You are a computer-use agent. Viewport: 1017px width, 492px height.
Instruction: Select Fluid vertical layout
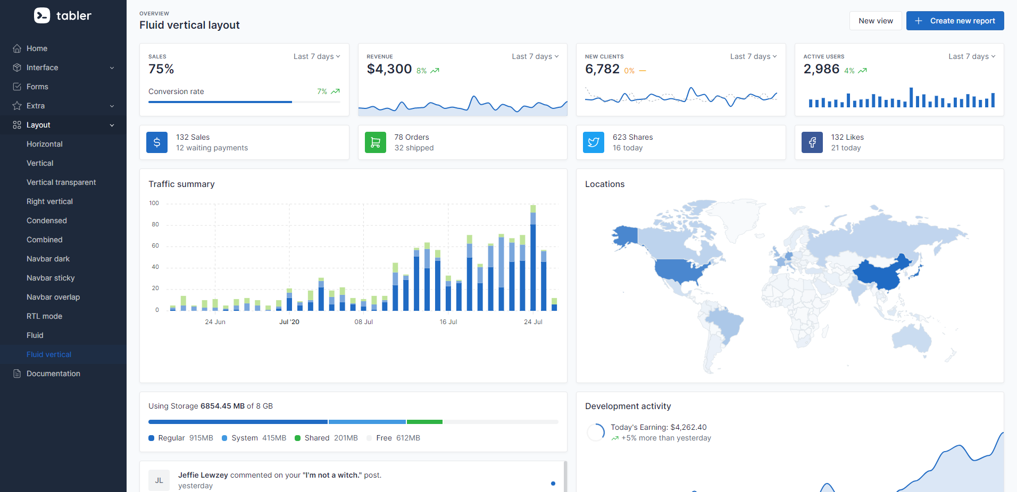(x=63, y=354)
